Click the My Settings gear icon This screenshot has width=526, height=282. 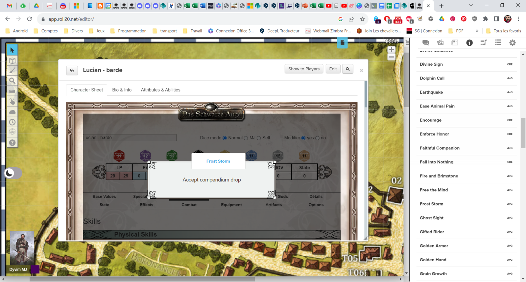pyautogui.click(x=512, y=42)
